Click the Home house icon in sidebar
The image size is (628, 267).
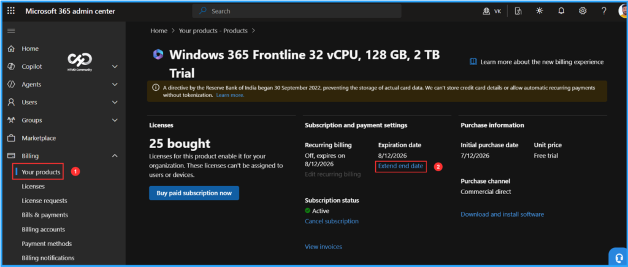[11, 48]
